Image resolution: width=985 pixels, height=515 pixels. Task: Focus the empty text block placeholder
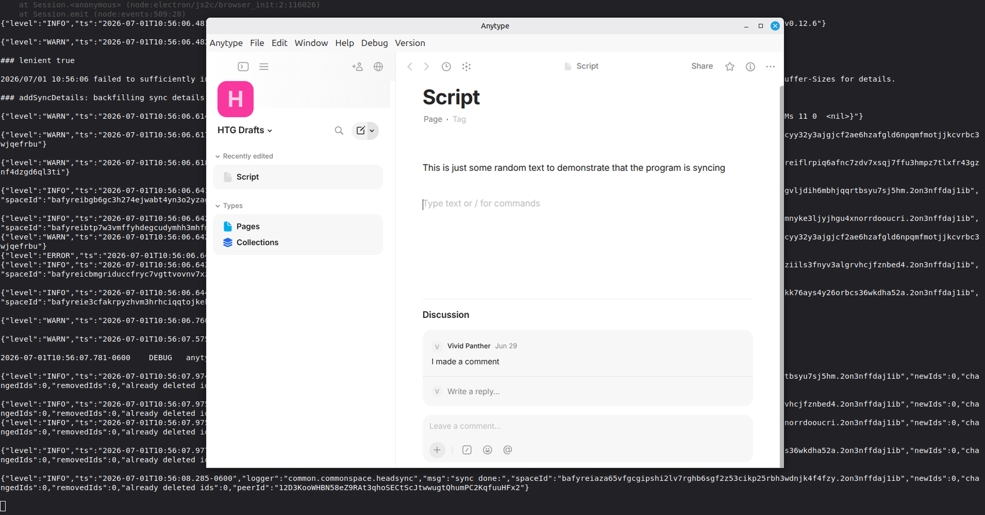[481, 204]
